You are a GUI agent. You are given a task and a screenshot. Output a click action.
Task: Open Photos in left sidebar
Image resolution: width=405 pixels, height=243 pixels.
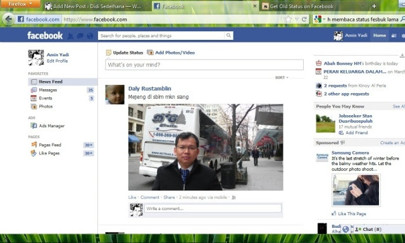pyautogui.click(x=46, y=106)
